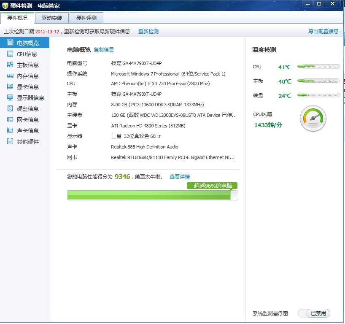Image resolution: width=345 pixels, height=324 pixels.
Task: Click the 显卡信息 graphics card icon
Action: [10, 86]
